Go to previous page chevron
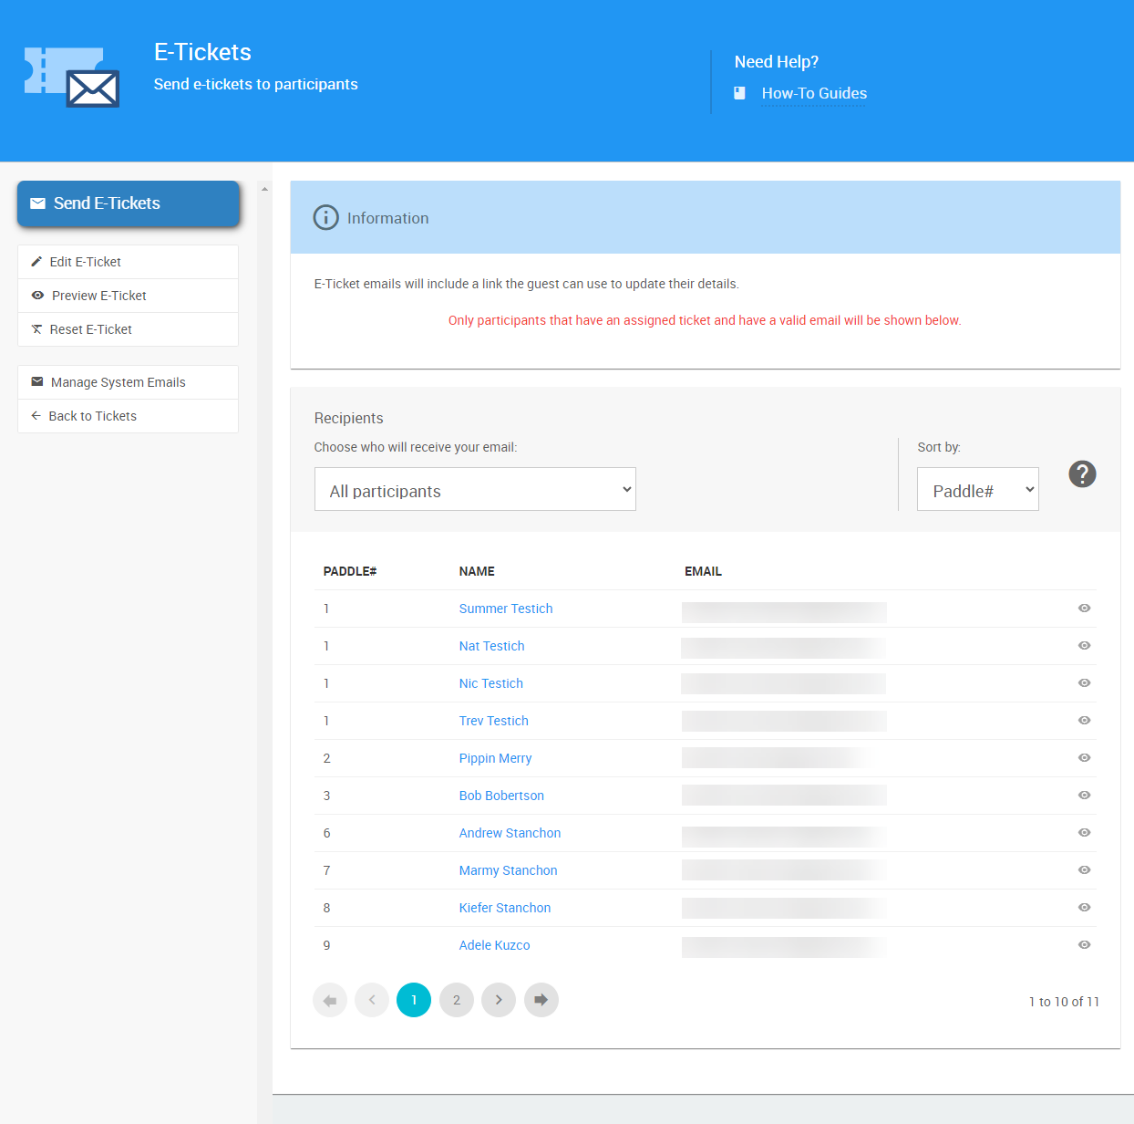 click(x=372, y=1000)
